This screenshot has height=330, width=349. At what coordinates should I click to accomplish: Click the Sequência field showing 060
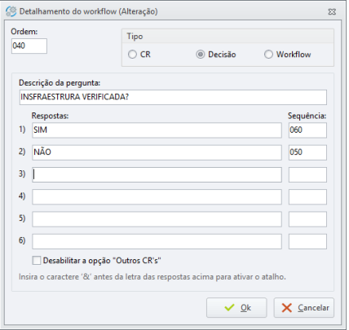point(307,130)
